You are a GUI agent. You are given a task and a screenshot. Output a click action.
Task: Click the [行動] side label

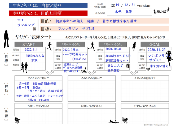coord(6,89)
